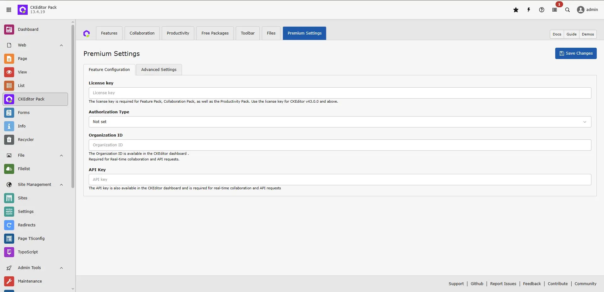Open the TypoScript module icon
Image resolution: width=604 pixels, height=292 pixels.
[9, 252]
